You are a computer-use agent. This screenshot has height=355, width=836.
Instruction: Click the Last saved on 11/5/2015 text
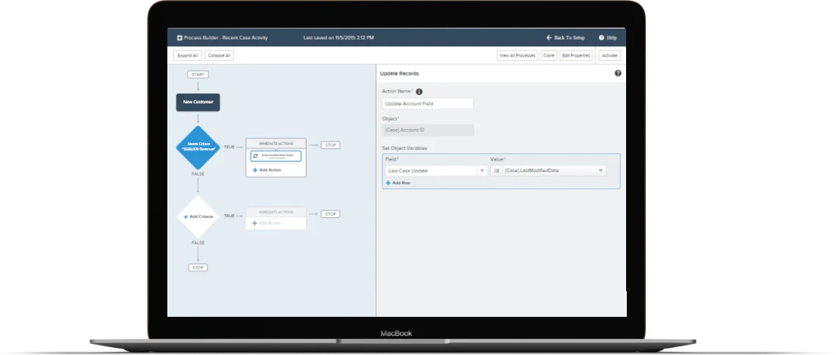coord(338,38)
